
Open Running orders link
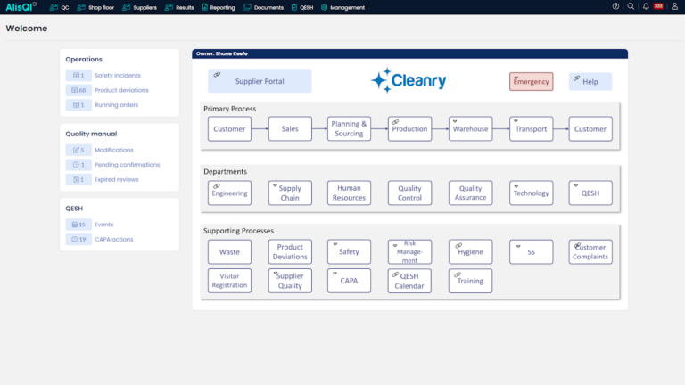[116, 105]
